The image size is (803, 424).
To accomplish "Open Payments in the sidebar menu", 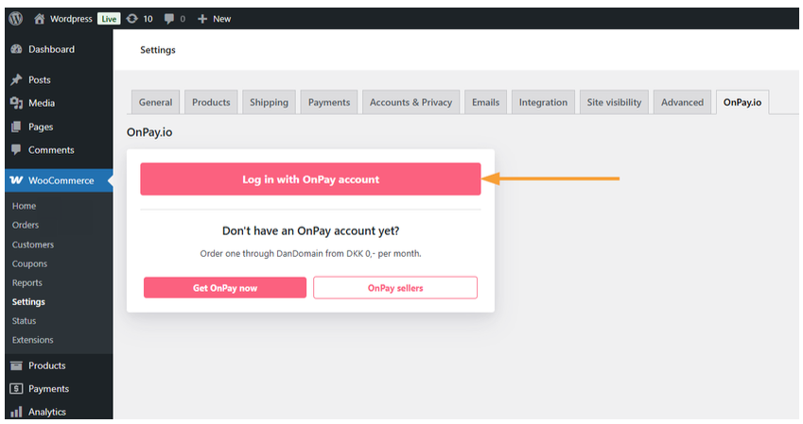I will (48, 388).
